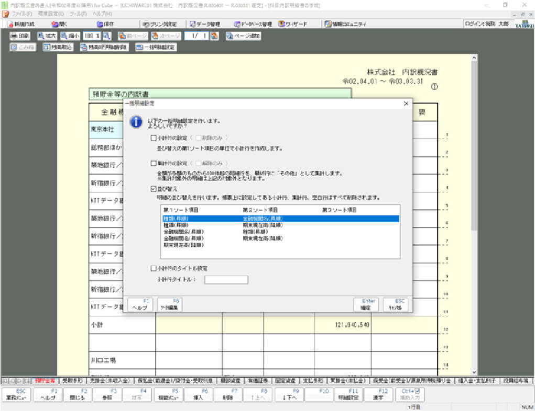
Task: Click the F11 明細設定 function key button
Action: (x=348, y=394)
